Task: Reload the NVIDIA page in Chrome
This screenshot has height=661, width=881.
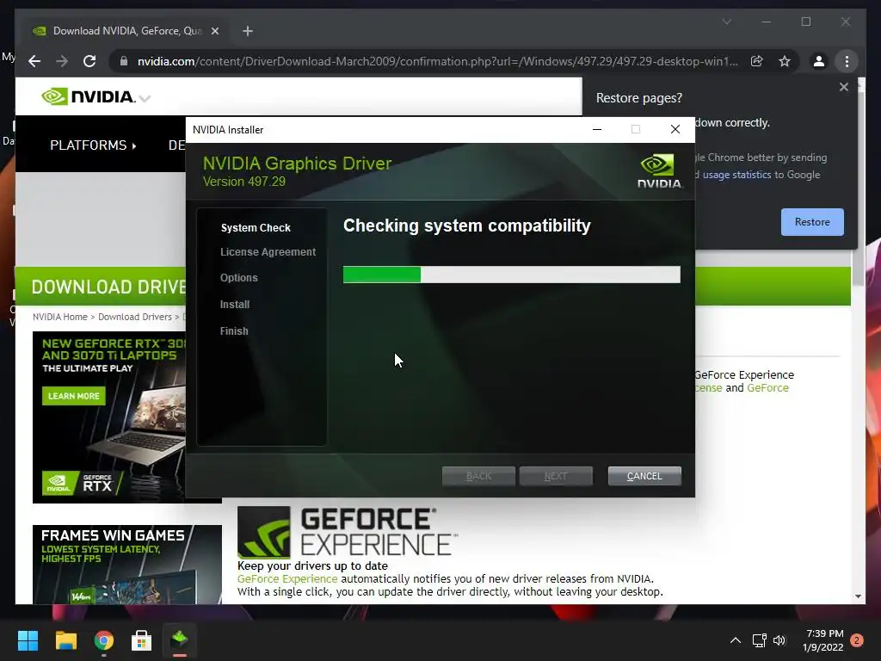Action: [89, 61]
